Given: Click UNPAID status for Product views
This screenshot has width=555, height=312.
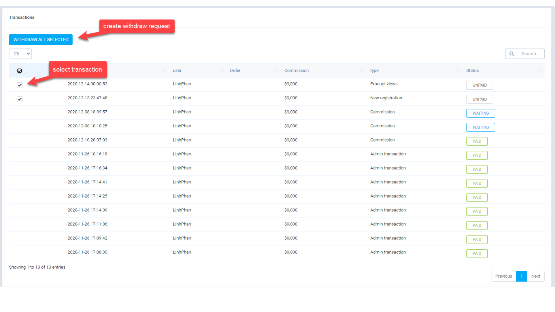Looking at the screenshot, I should pos(480,85).
